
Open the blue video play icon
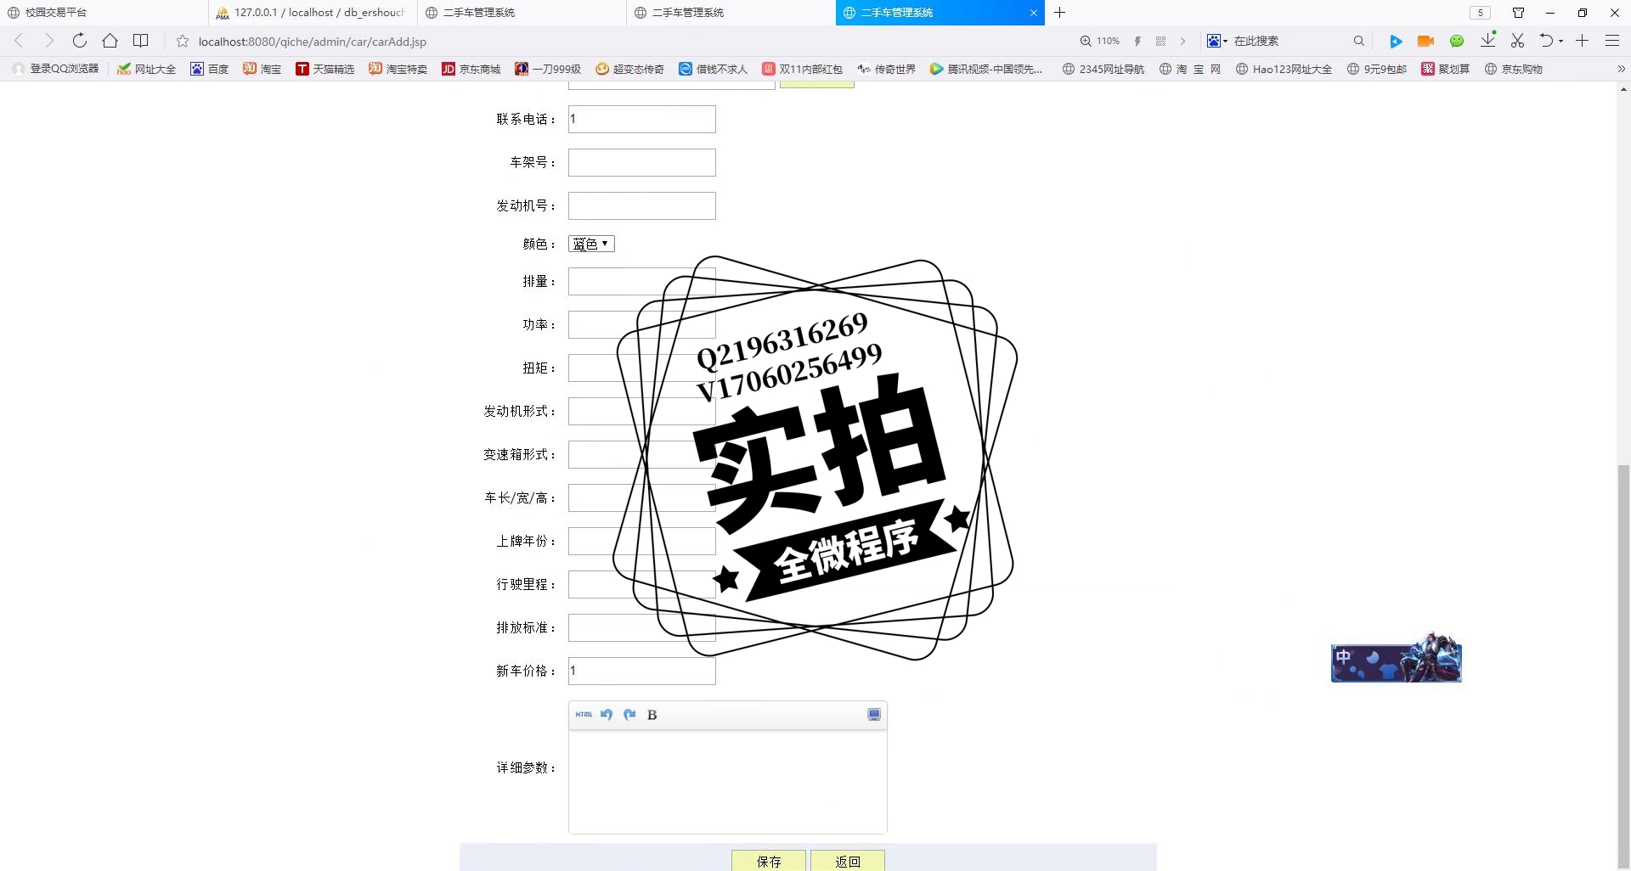1396,41
